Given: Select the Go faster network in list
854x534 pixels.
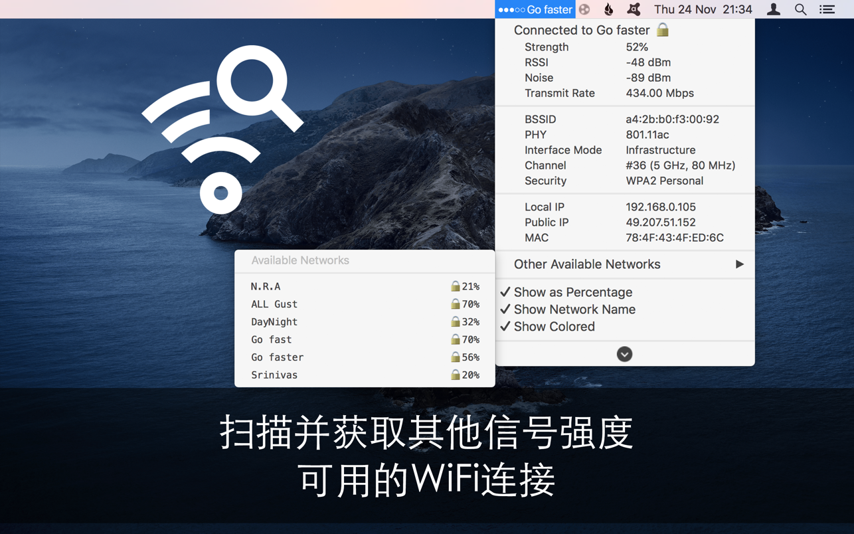Looking at the screenshot, I should tap(365, 357).
